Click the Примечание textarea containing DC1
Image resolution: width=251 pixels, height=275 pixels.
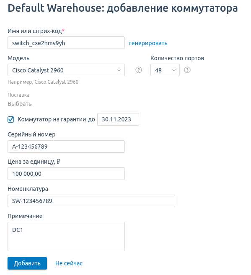pyautogui.click(x=66, y=236)
